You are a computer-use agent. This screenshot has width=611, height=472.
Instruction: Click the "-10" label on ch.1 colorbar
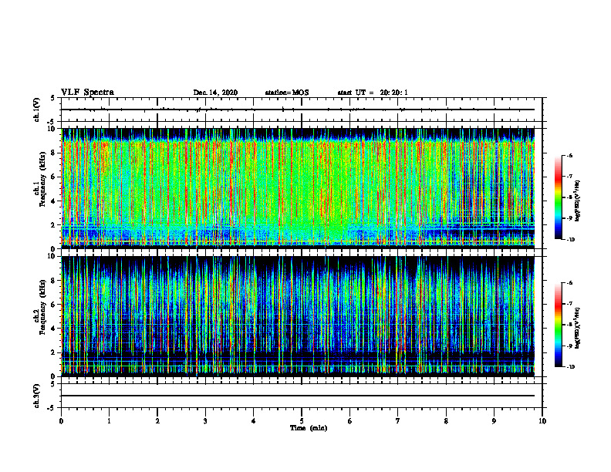[571, 240]
